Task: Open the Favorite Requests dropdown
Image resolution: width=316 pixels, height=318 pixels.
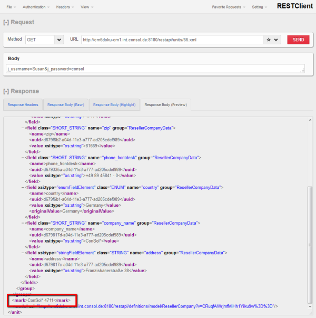Action: 228,7
